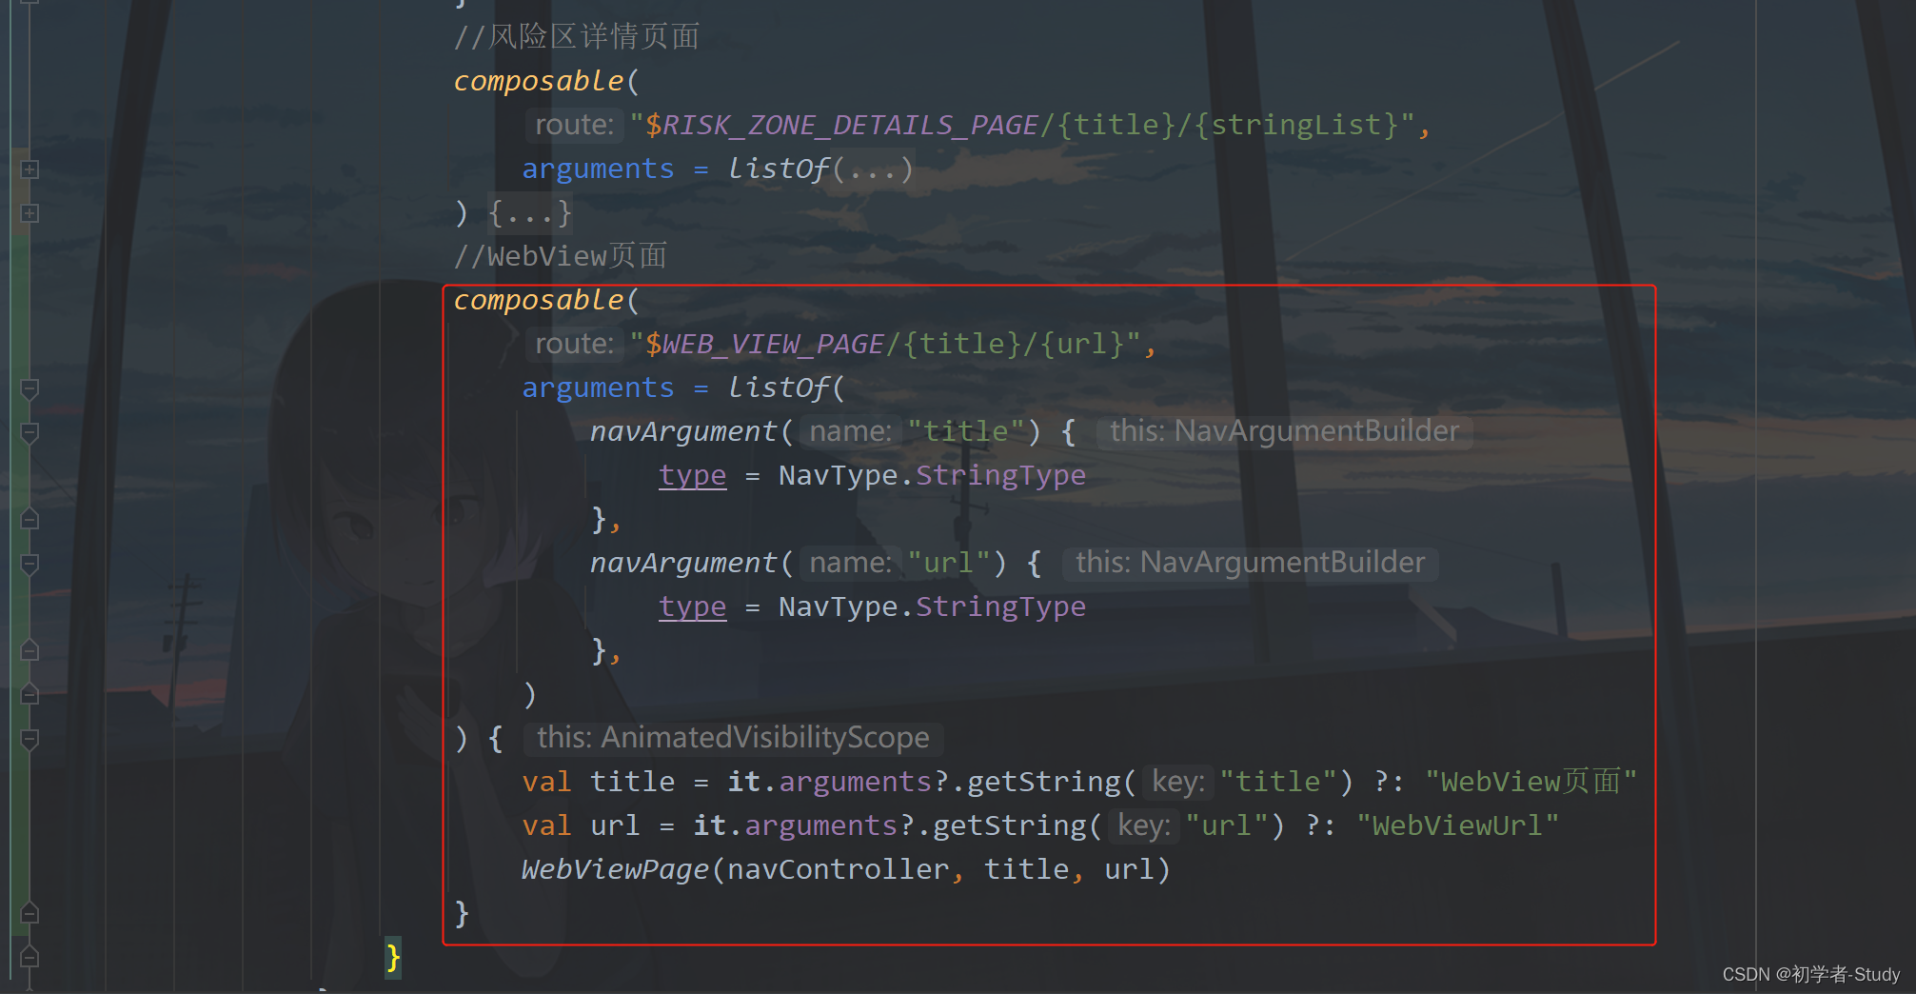
Task: Click the comment '//风险区详情页面'
Action: tap(577, 37)
